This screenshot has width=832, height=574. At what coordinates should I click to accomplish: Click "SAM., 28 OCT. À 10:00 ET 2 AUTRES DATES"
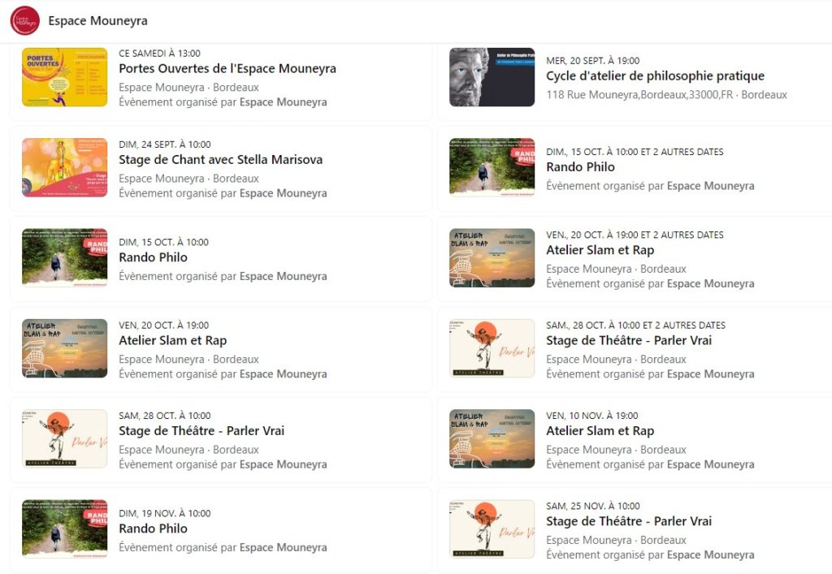pos(635,326)
